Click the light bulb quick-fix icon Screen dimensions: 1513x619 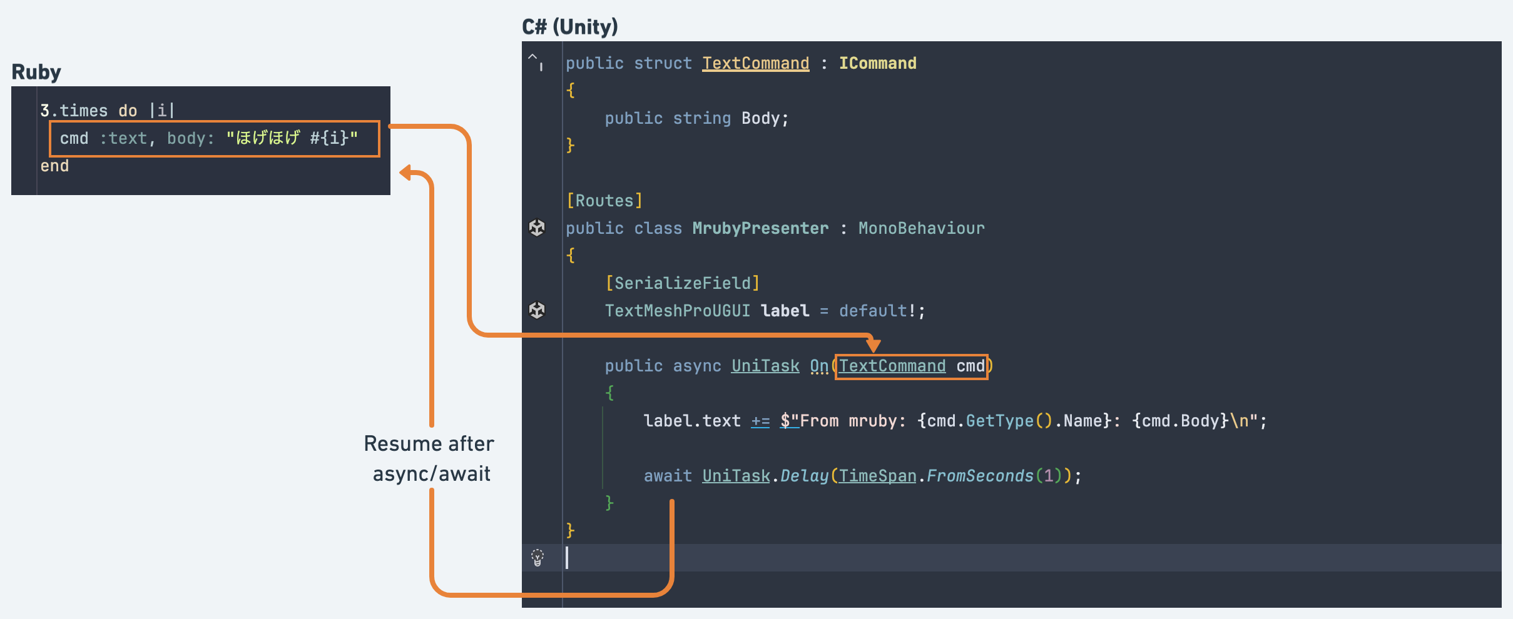(537, 557)
